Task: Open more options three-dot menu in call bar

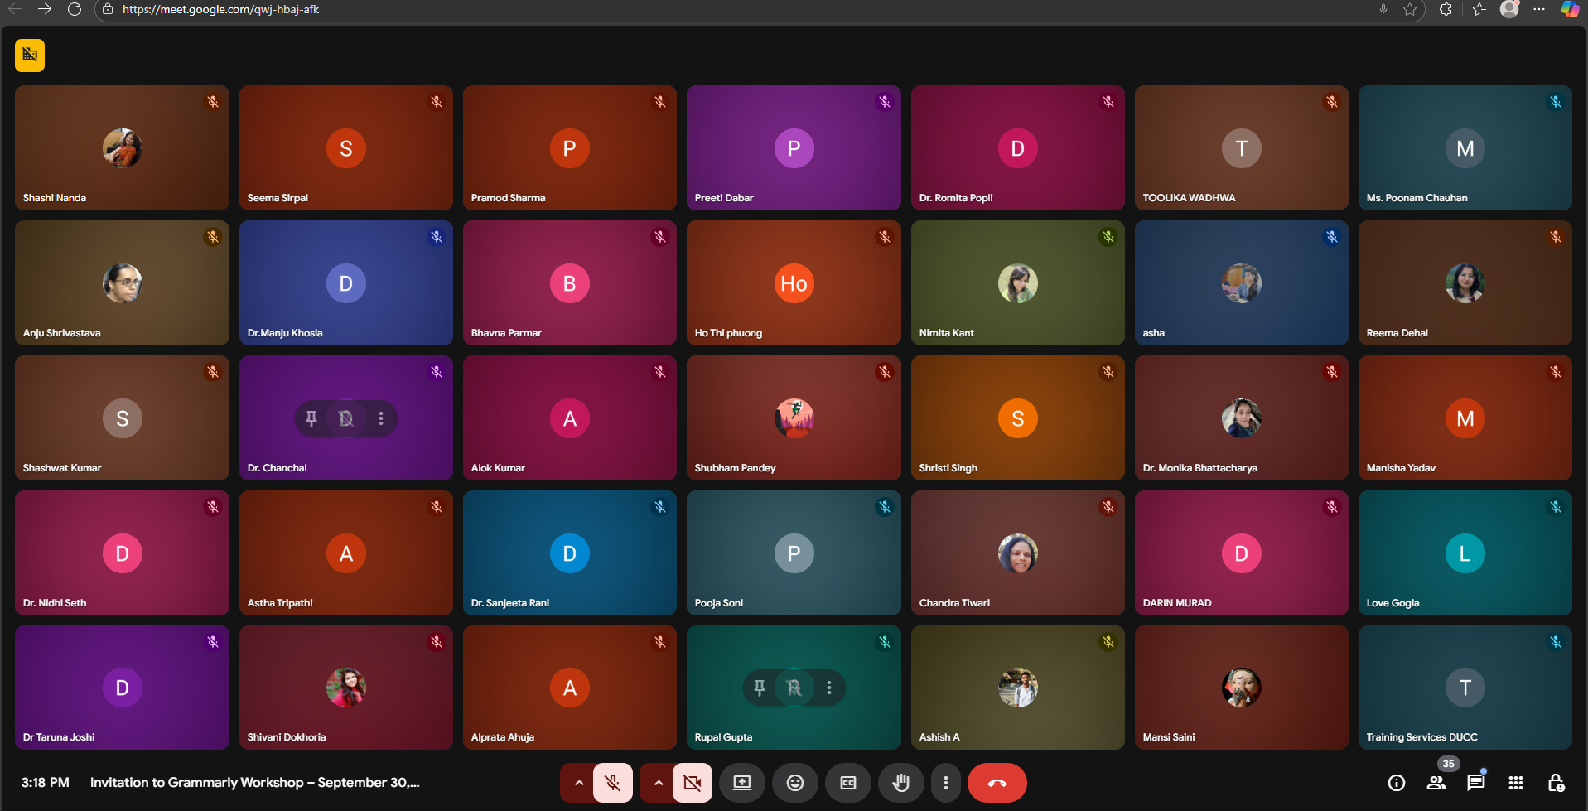Action: coord(945,783)
